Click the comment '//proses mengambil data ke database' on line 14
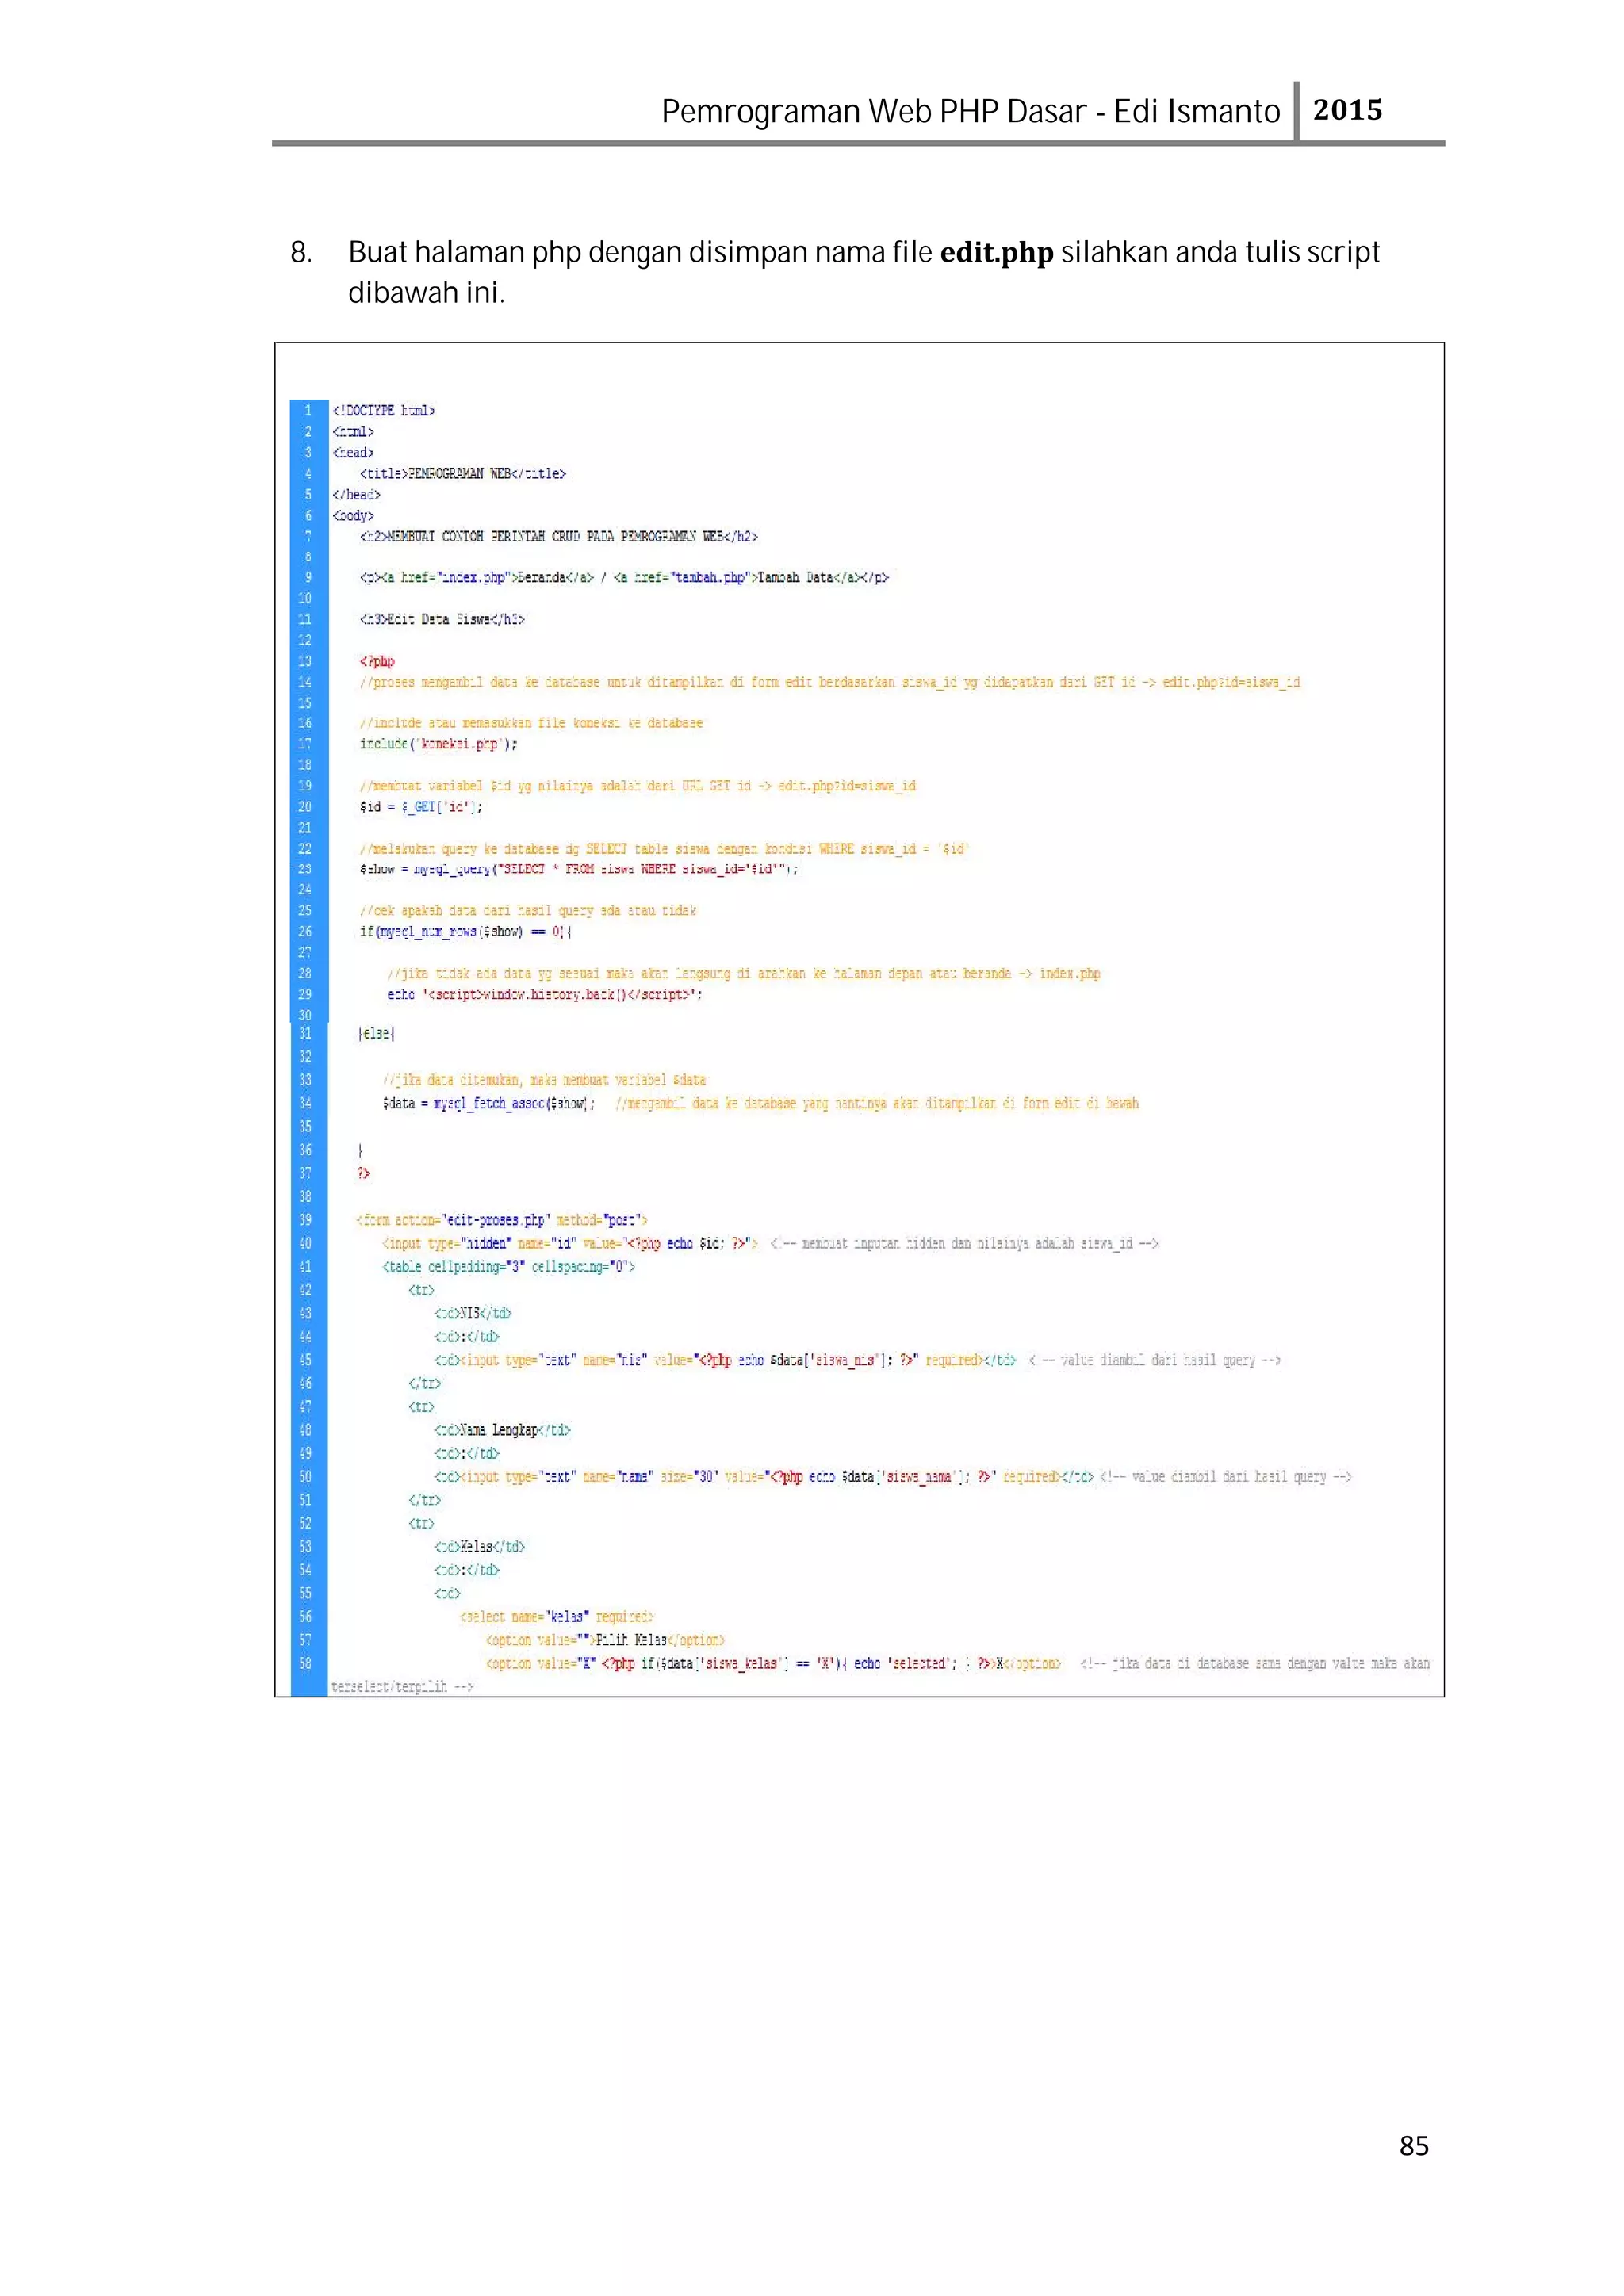The image size is (1624, 2296). 830,683
